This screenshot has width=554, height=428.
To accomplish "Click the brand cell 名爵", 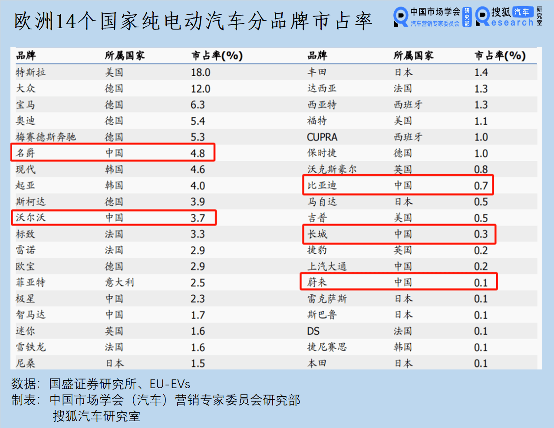I will 26,153.
